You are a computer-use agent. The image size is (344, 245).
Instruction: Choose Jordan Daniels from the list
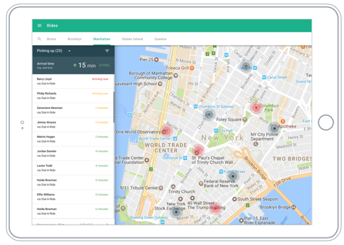(x=73, y=153)
